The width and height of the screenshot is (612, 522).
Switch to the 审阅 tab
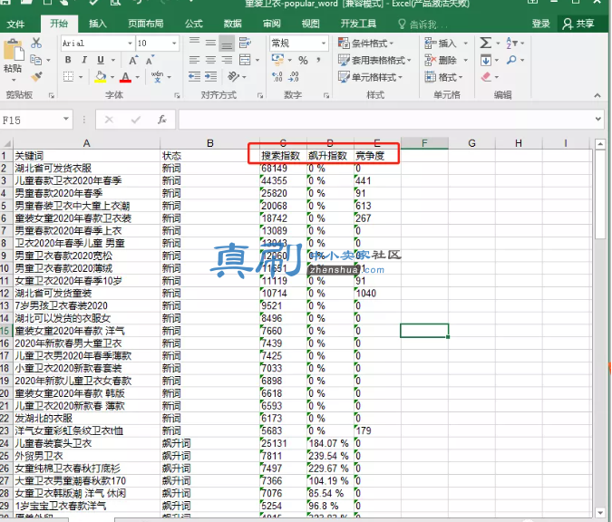[272, 24]
